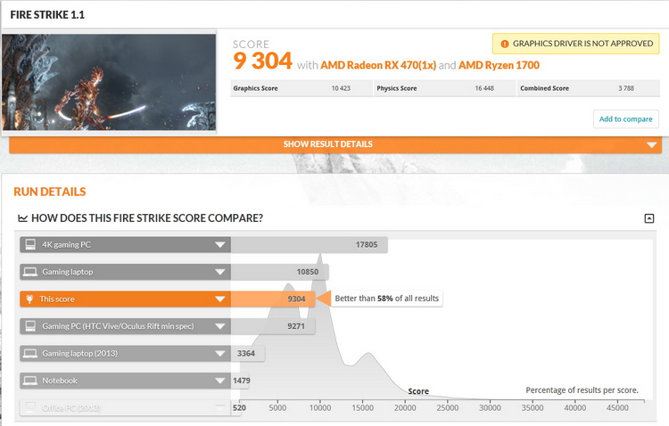Expand the This score dropdown arrow
The image size is (669, 426).
point(219,299)
